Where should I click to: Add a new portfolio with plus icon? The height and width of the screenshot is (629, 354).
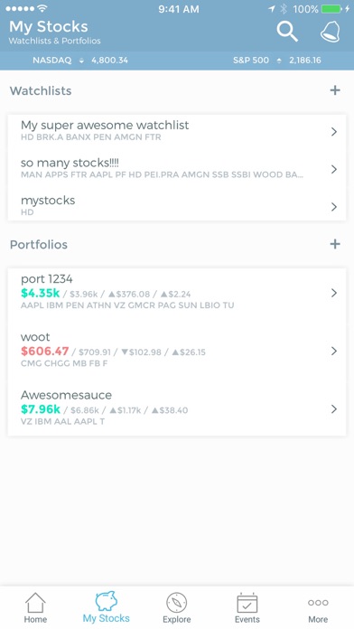tap(335, 244)
